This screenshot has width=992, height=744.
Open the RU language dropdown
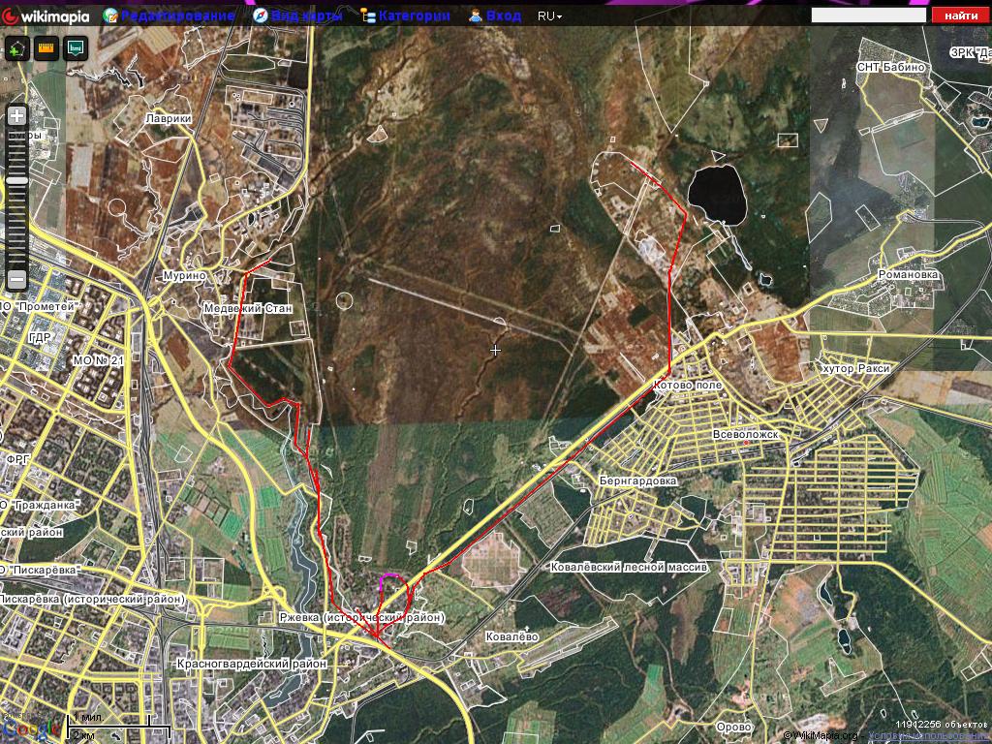pyautogui.click(x=549, y=16)
